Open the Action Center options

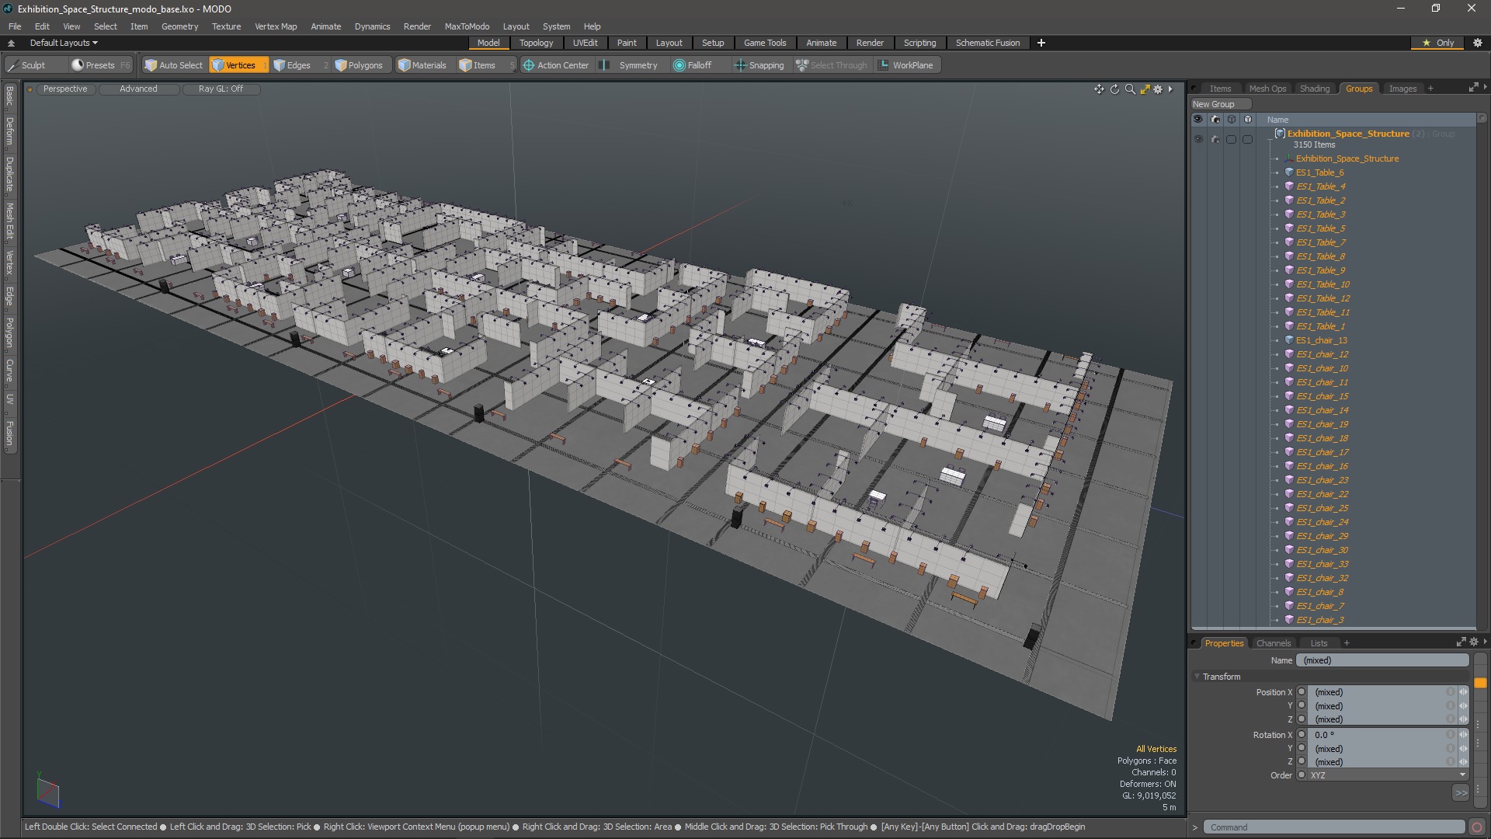click(556, 65)
